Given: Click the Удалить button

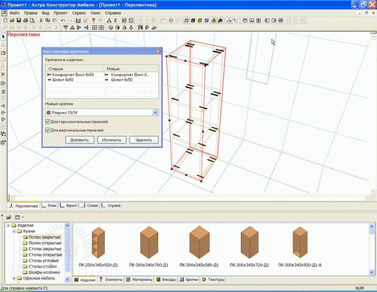Looking at the screenshot, I should [144, 140].
